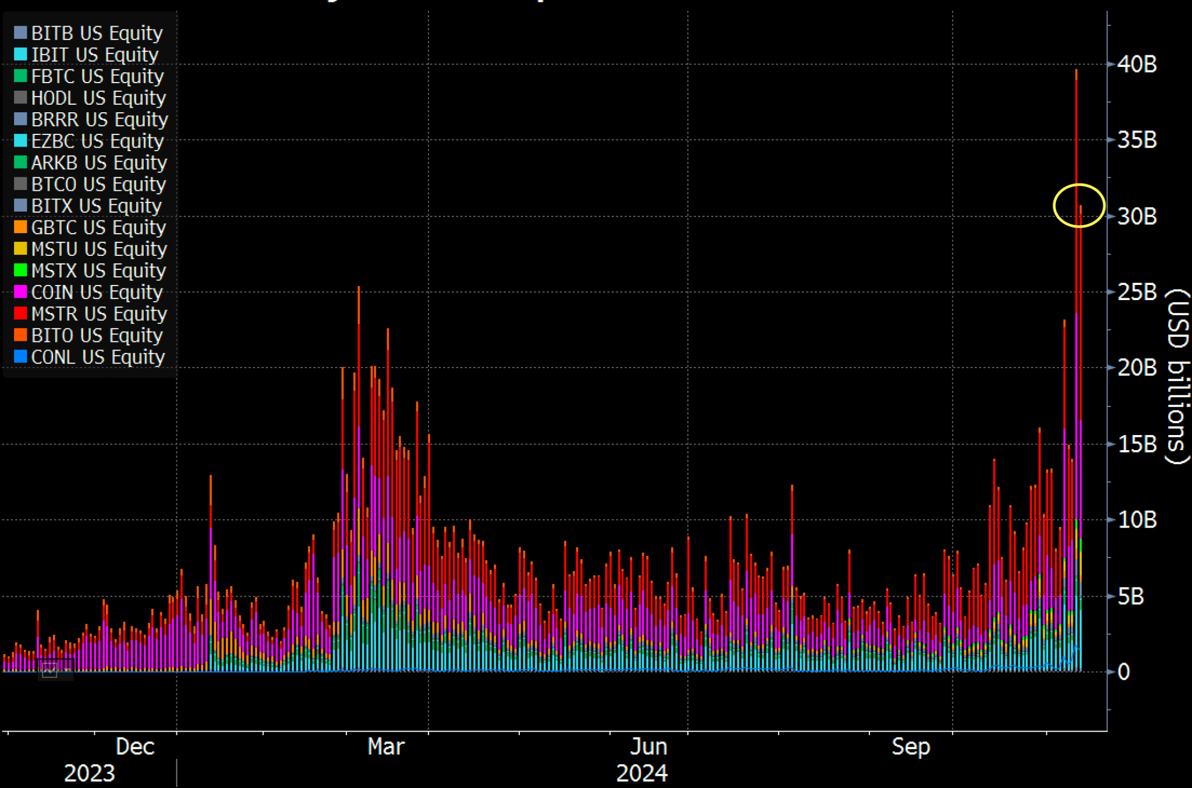The width and height of the screenshot is (1192, 788).
Task: Select the 'HODL US Equity' legend label
Action: click(x=99, y=98)
